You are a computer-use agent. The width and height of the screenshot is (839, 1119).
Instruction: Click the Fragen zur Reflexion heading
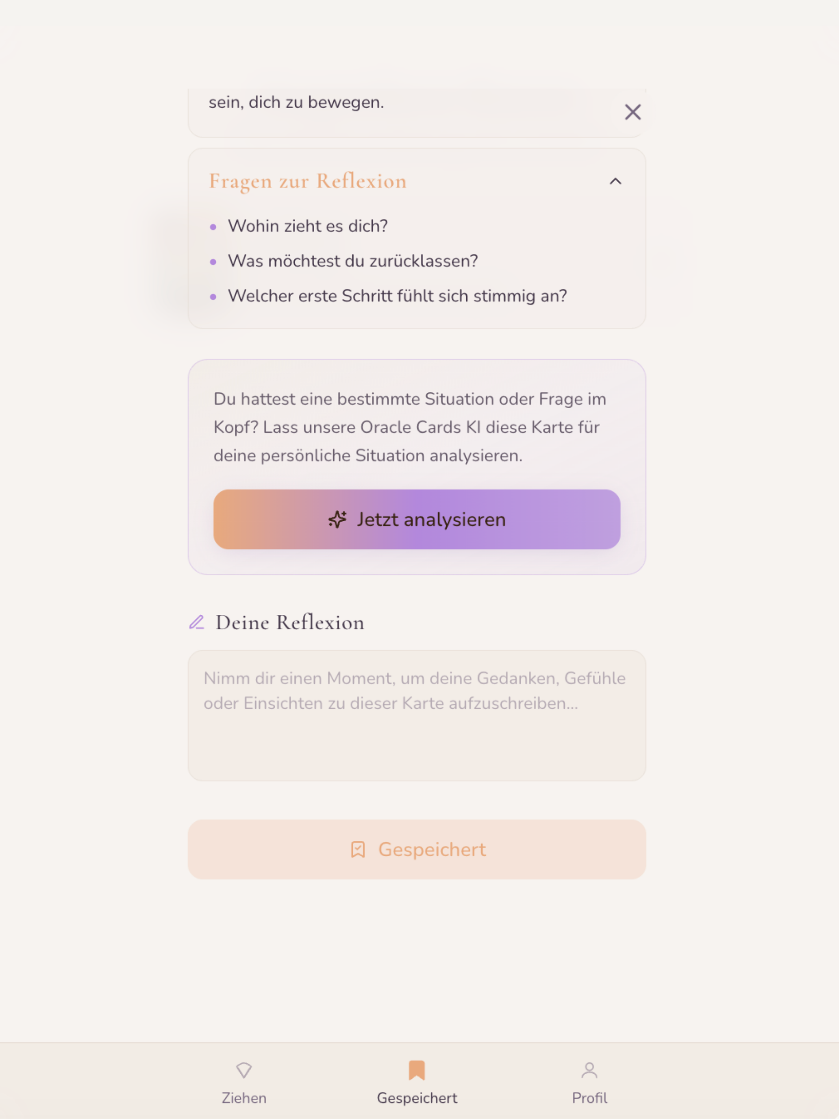click(x=308, y=181)
